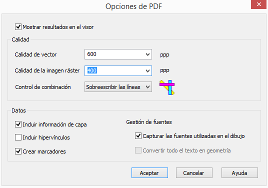
Task: Click the Crear marcadores label text
Action: coord(44,151)
